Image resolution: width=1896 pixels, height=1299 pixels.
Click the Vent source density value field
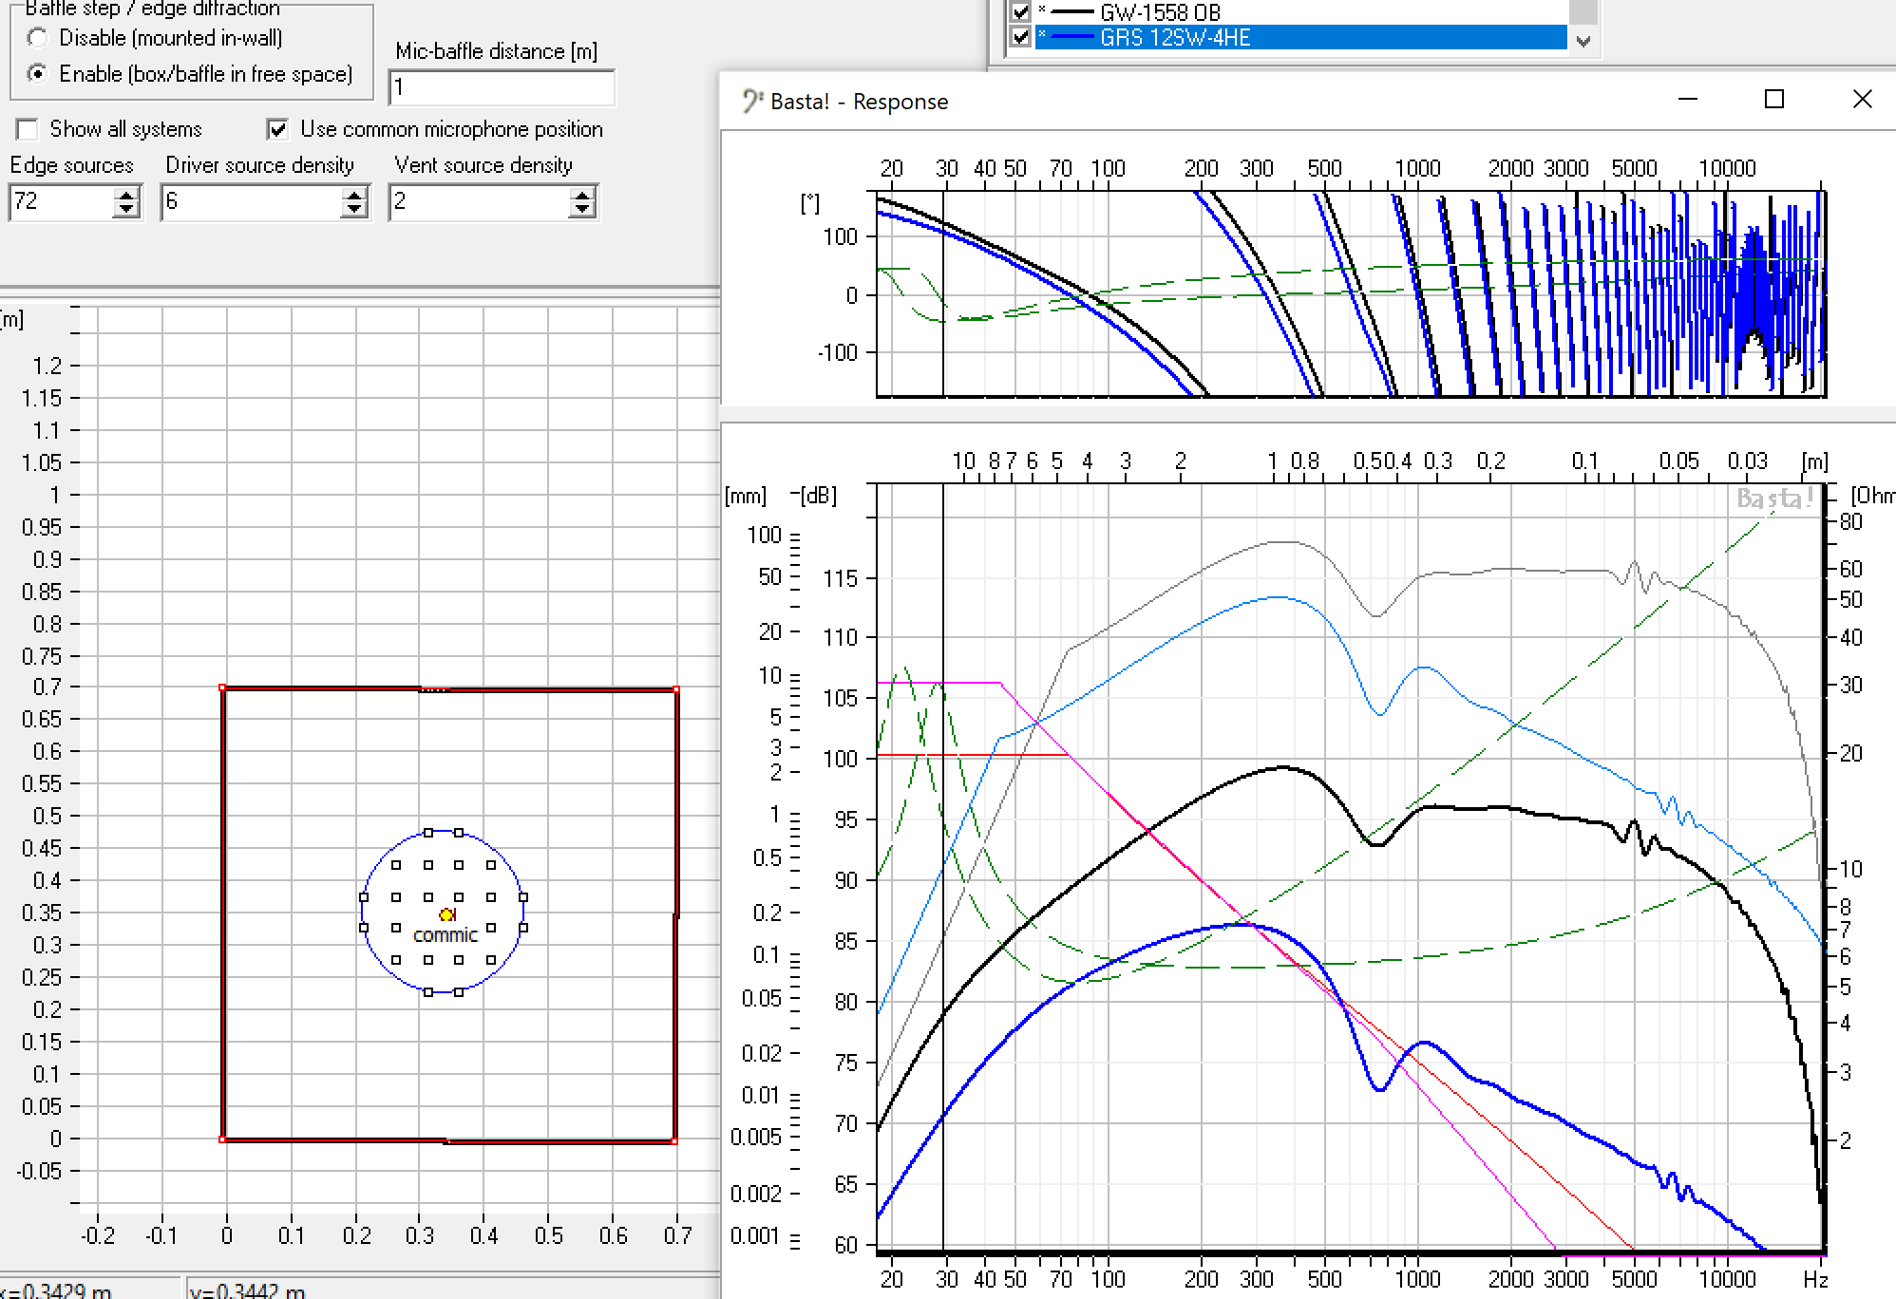tap(480, 201)
